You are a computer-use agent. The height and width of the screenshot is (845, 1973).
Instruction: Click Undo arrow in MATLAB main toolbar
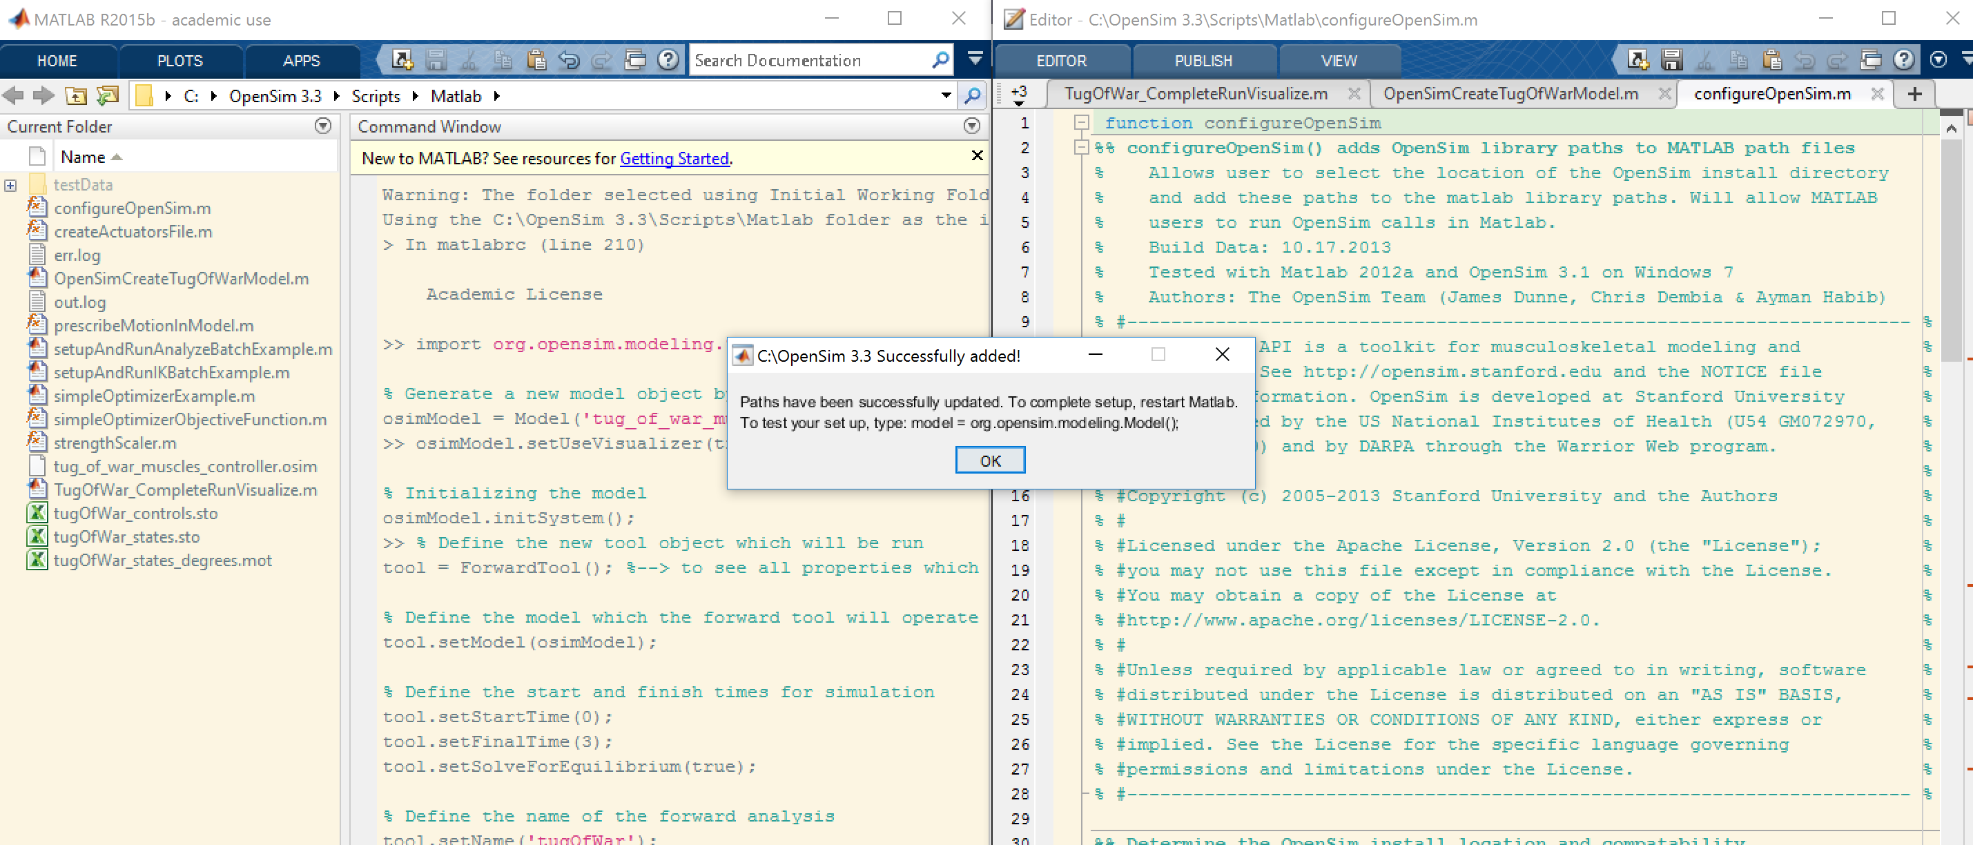point(569,60)
